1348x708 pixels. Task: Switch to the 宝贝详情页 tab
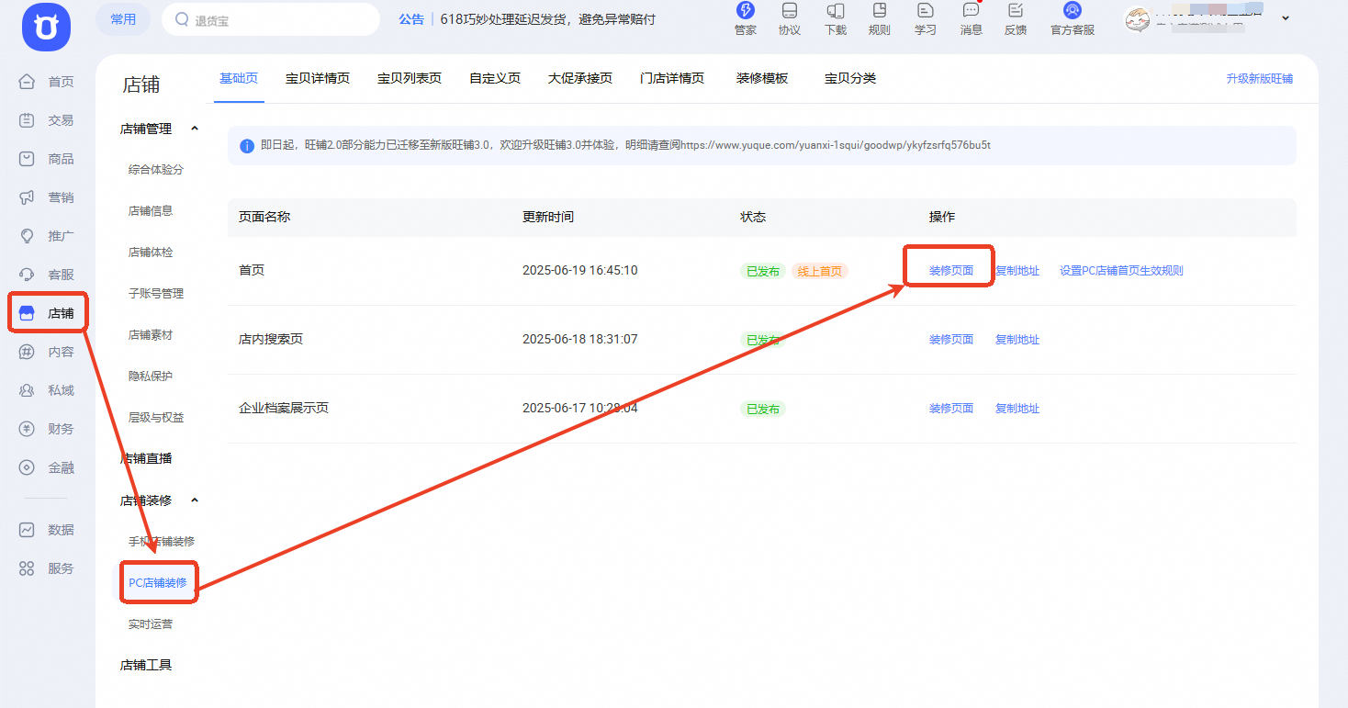[318, 78]
